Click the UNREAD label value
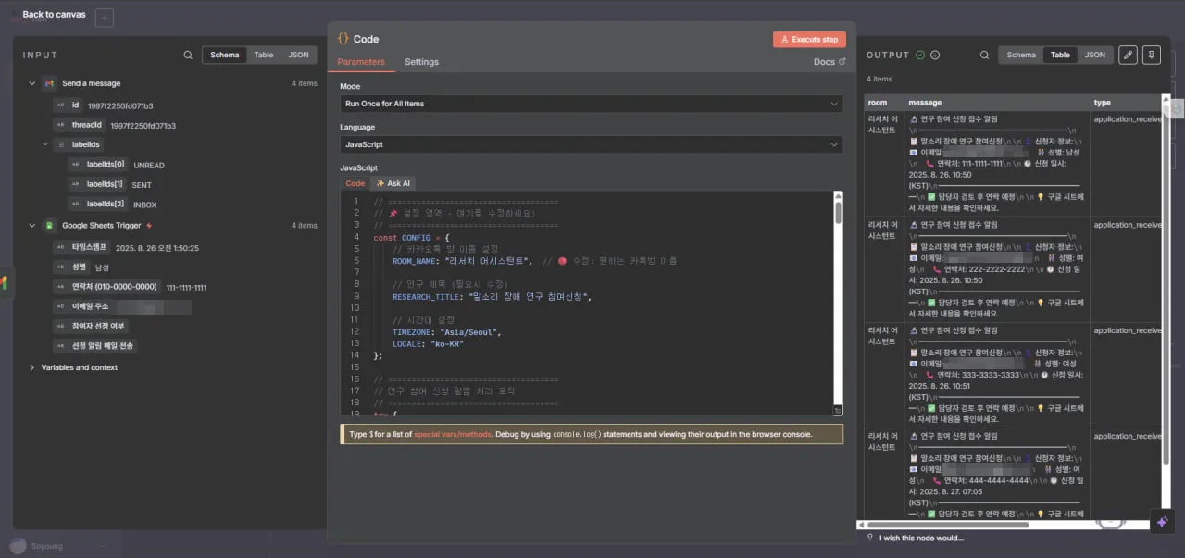This screenshot has height=558, width=1185. 149,166
